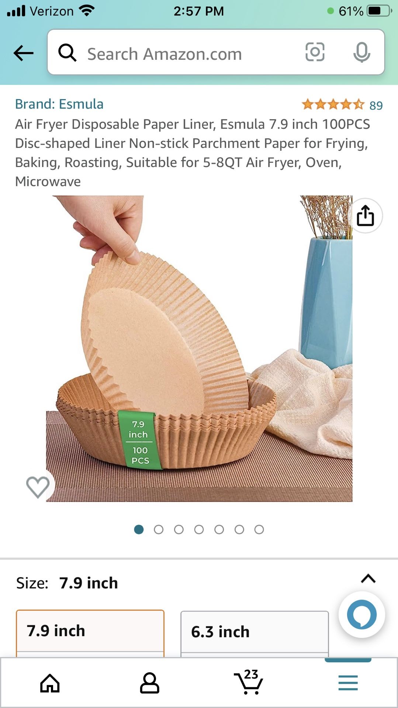The height and width of the screenshot is (708, 398).
Task: Tap the heart icon to save item
Action: (x=38, y=487)
